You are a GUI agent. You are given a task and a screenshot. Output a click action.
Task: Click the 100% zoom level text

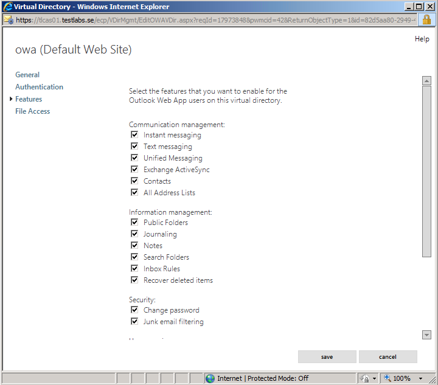(401, 378)
